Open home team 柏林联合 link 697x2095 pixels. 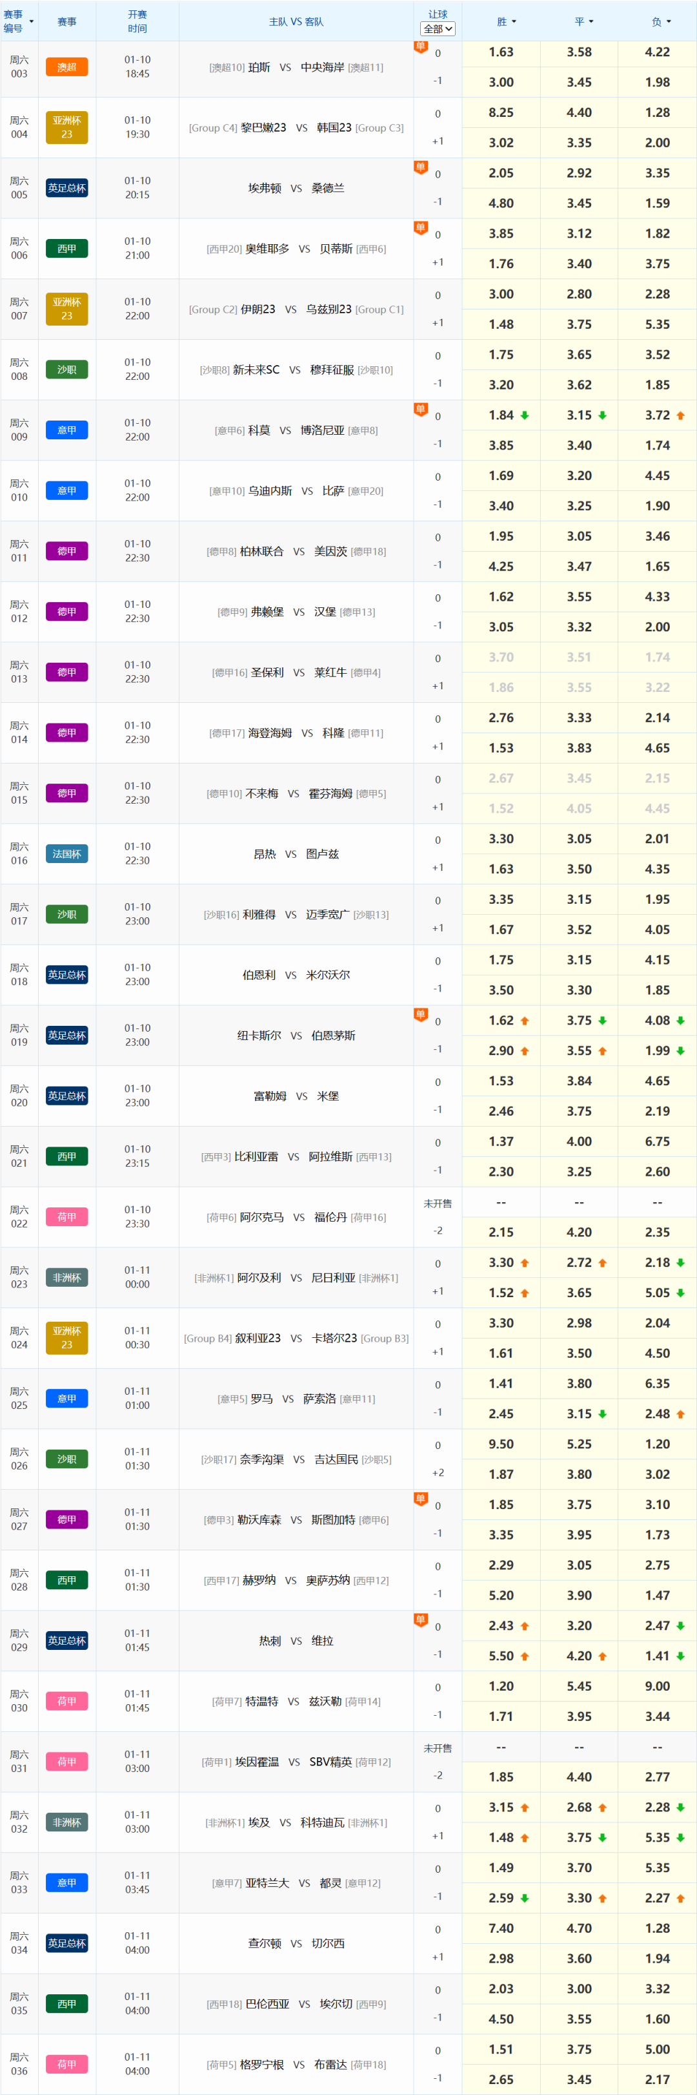261,552
